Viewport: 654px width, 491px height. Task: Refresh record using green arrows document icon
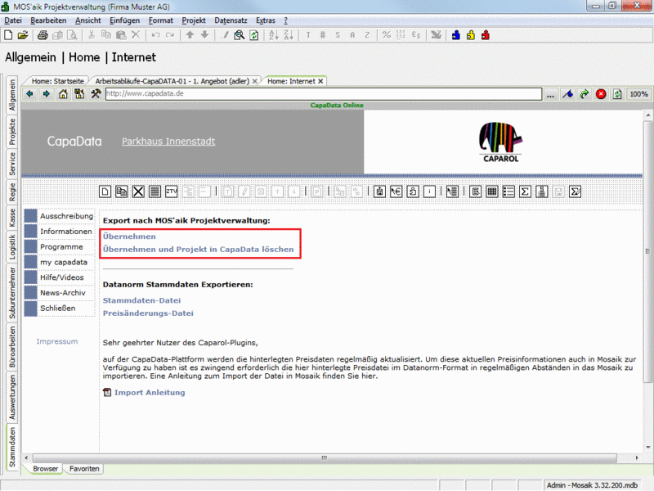[253, 35]
